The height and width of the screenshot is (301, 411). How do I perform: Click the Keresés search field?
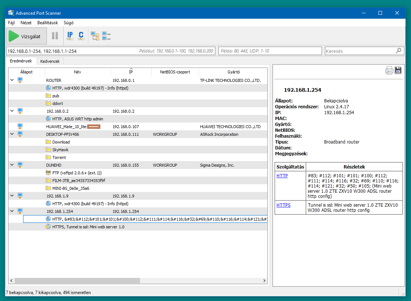364,51
